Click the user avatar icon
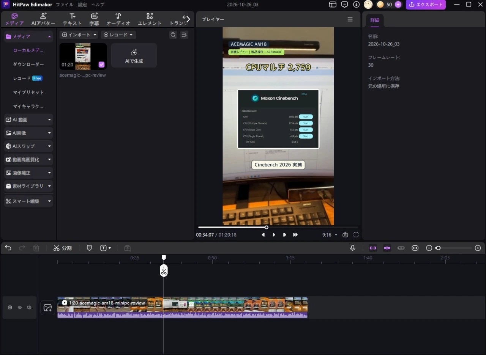Screen dimensions: 486x355 tap(368, 5)
